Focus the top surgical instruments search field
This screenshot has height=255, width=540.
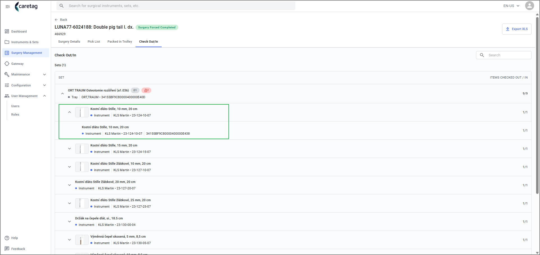176,6
